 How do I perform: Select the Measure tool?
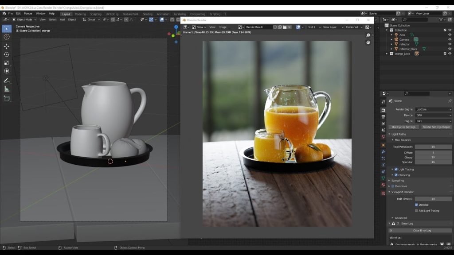[7, 89]
